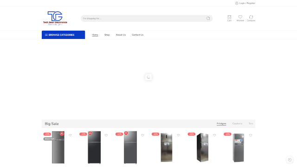
Task: Click the SOLD OUT badge on first fridge
Action: (x=50, y=139)
